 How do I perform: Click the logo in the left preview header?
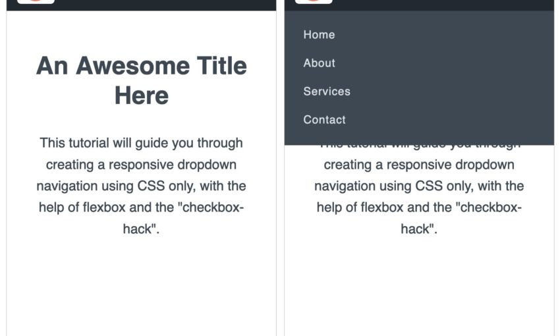coord(36,1)
